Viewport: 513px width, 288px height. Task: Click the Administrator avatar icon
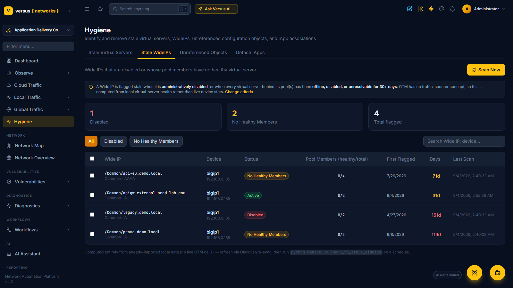(467, 9)
